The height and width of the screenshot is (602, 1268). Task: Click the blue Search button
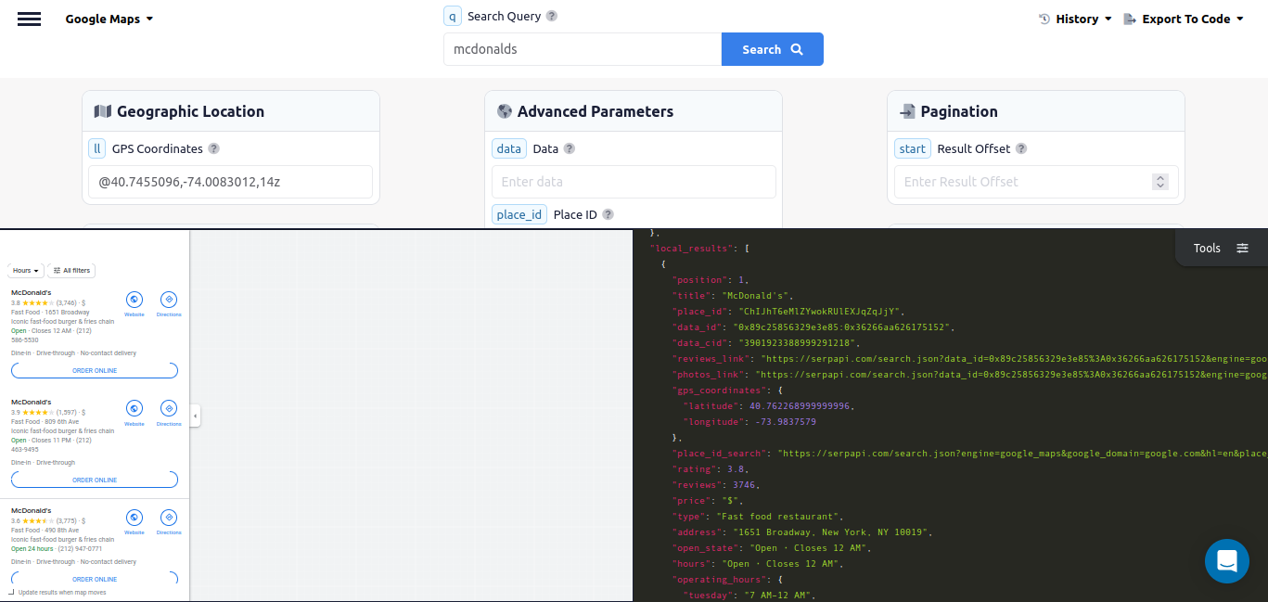[x=773, y=49]
